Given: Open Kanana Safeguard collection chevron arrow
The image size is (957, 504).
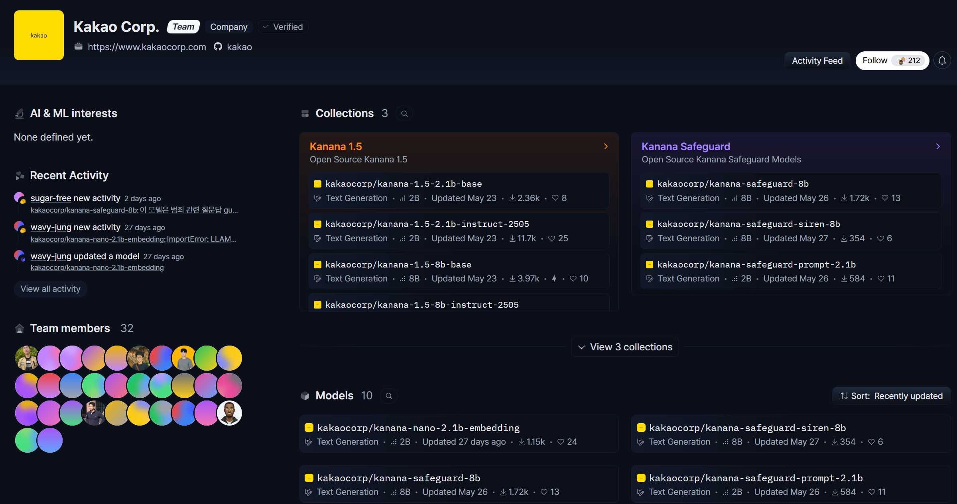Looking at the screenshot, I should tap(938, 147).
